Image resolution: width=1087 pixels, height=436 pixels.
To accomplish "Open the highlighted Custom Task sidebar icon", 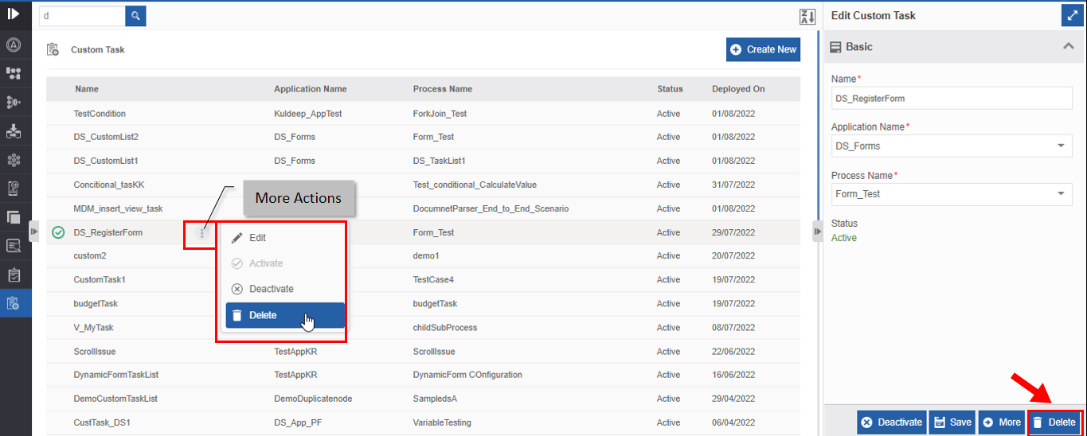I will pyautogui.click(x=14, y=303).
